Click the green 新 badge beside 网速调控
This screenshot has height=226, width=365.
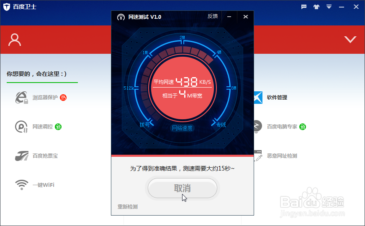[x=58, y=127]
